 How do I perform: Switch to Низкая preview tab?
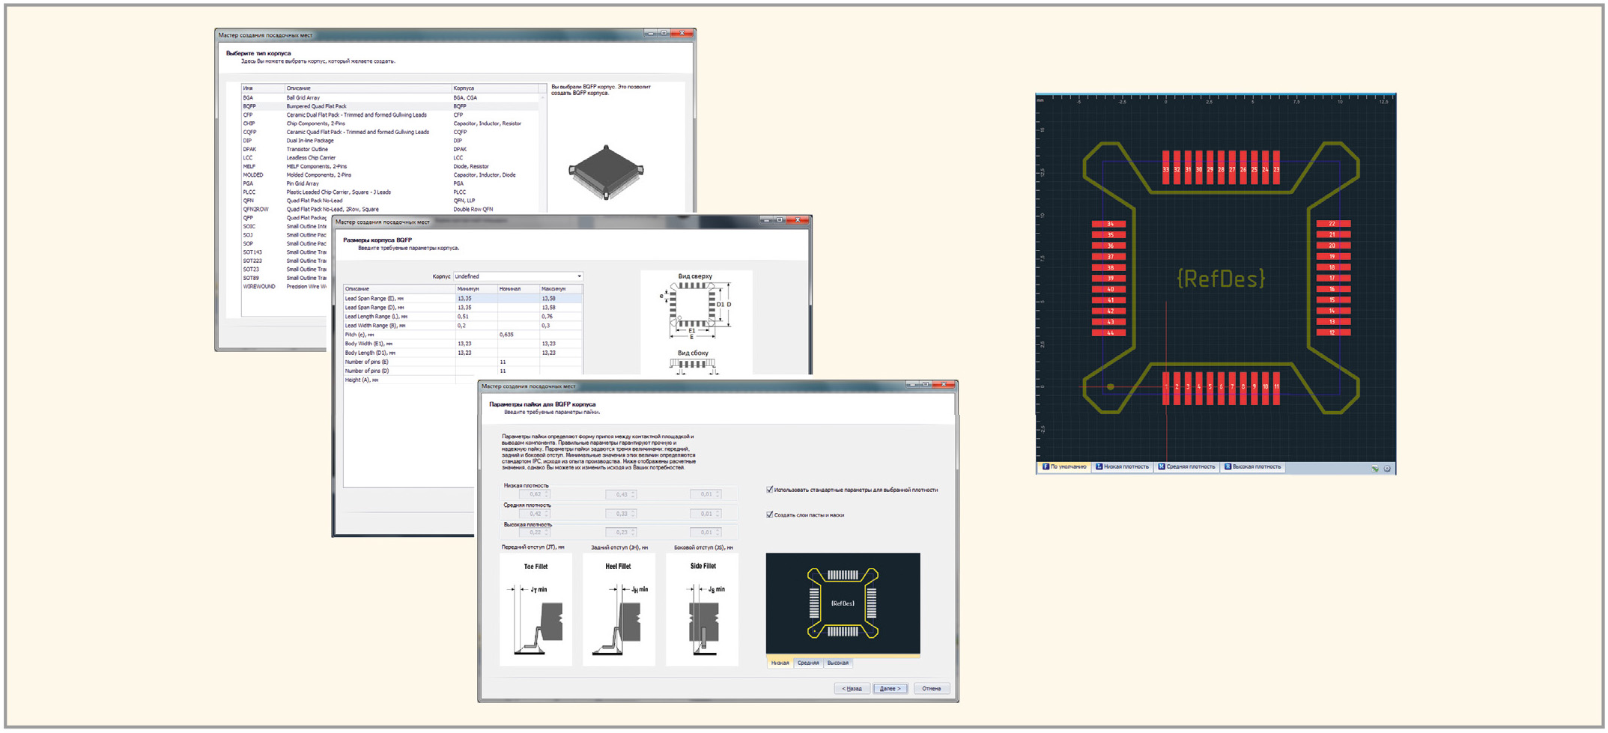click(x=780, y=663)
